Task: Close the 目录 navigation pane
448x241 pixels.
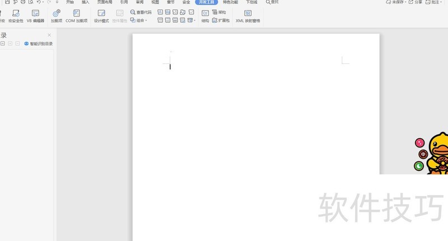Action: 49,35
